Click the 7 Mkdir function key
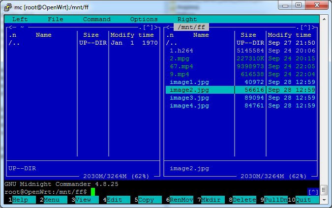332x208 pixels. click(211, 200)
